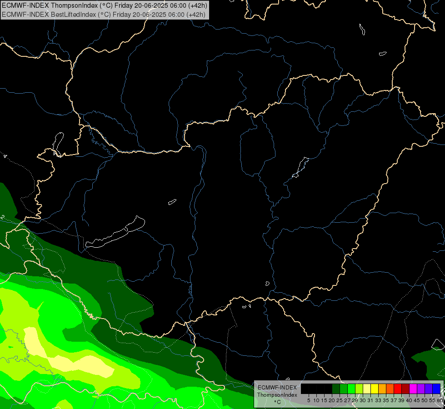This screenshot has width=445, height=409.
Task: Click the large white-outlined Lake Balaton shape
Action: click(115, 232)
